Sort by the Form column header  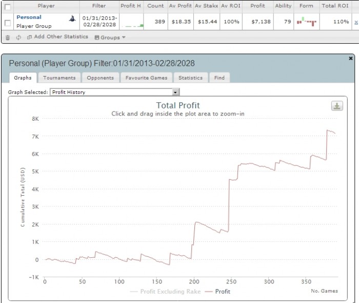pyautogui.click(x=306, y=6)
